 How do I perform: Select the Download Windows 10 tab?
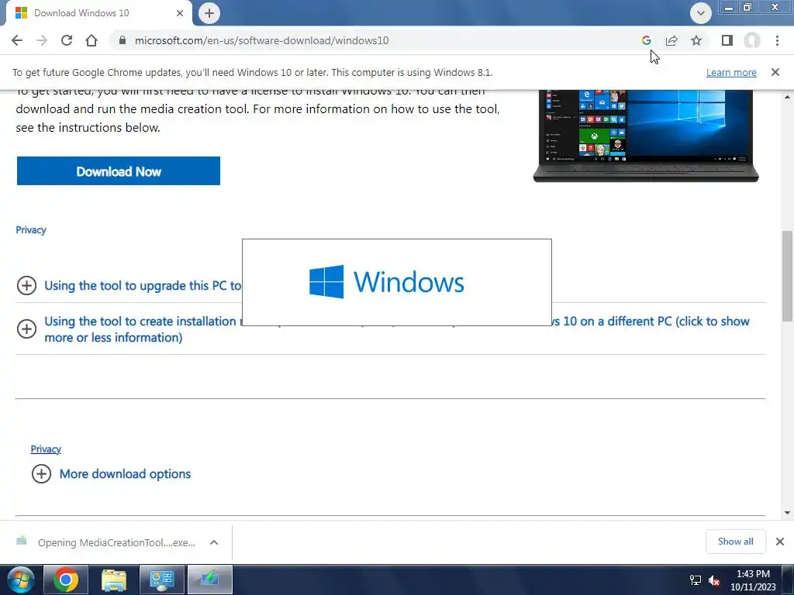98,13
